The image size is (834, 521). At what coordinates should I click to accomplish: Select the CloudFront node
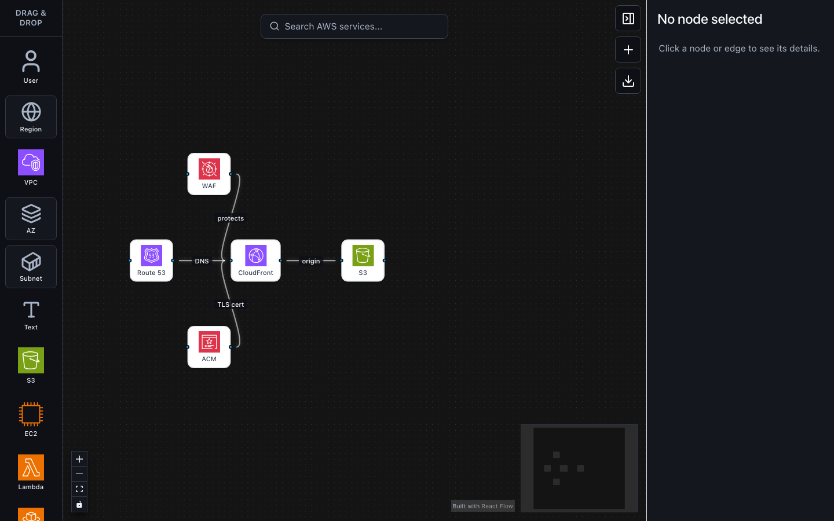[x=255, y=260]
